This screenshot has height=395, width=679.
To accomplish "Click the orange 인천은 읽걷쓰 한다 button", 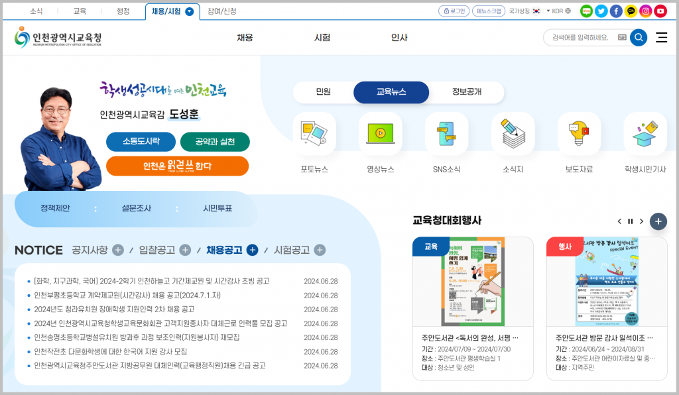I will click(x=177, y=166).
